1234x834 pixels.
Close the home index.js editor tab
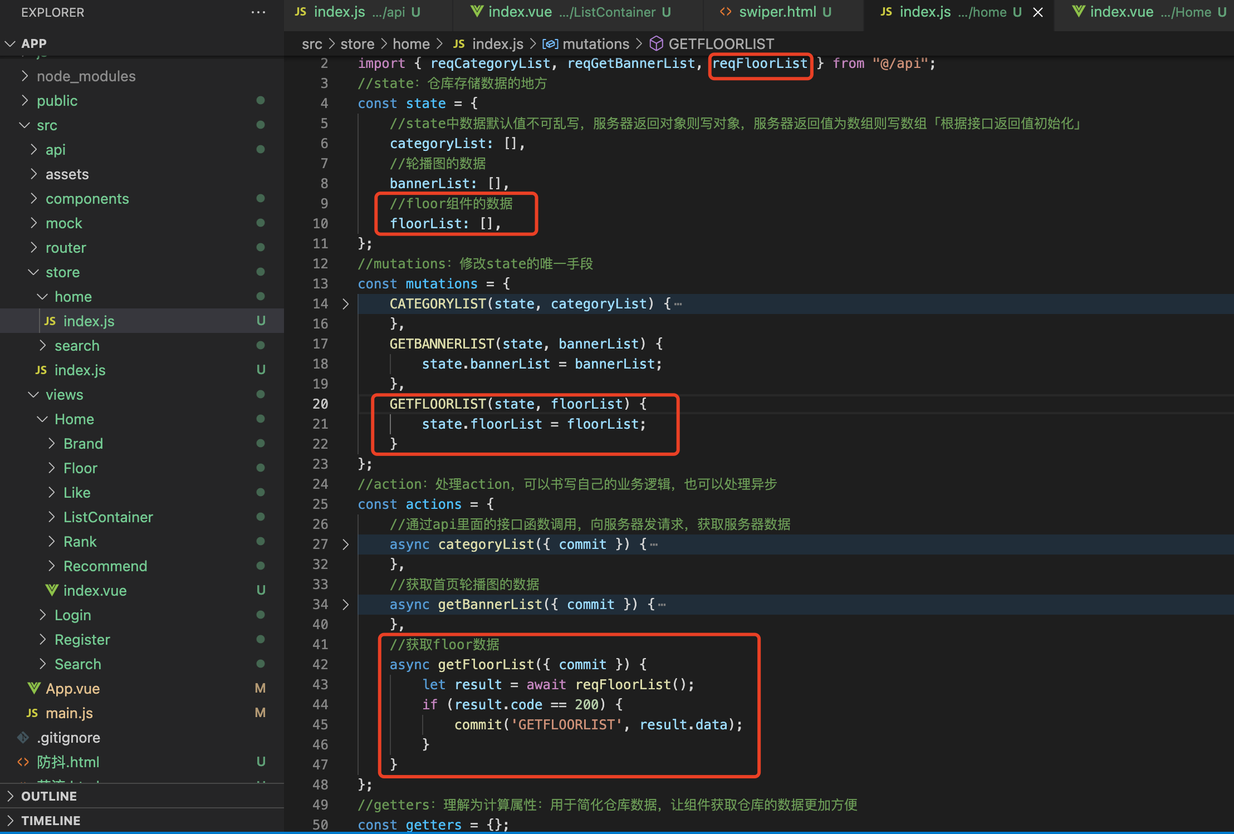pyautogui.click(x=1038, y=12)
